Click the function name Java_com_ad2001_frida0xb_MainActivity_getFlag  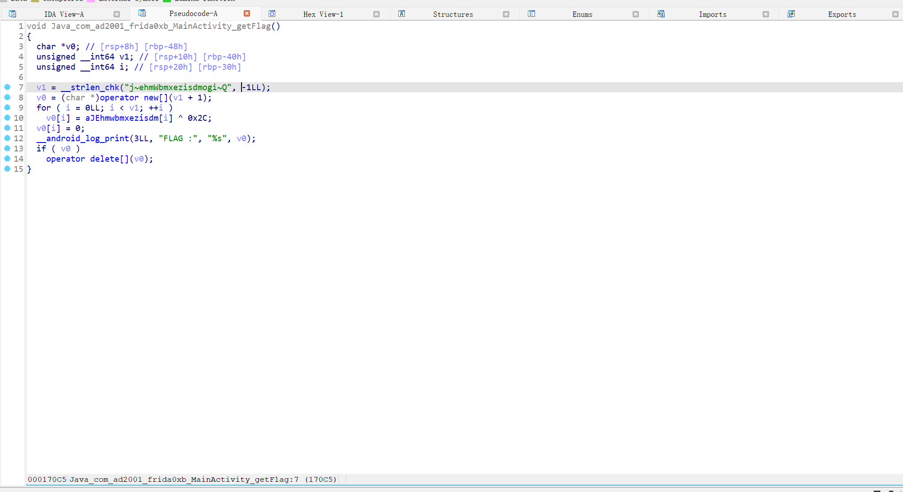pyautogui.click(x=161, y=26)
